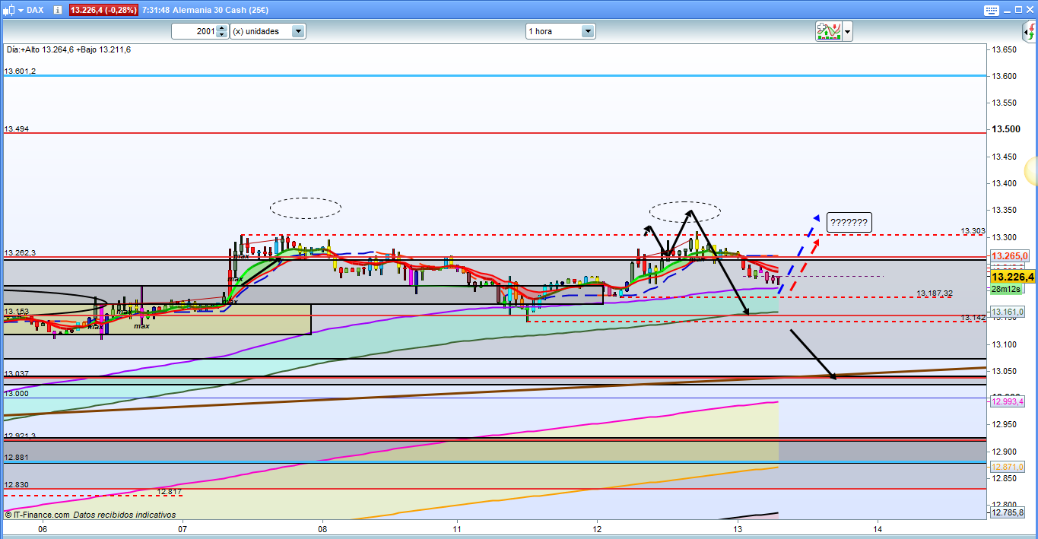1038x539 pixels.
Task: Click the 2001 units input field
Action: tap(194, 31)
